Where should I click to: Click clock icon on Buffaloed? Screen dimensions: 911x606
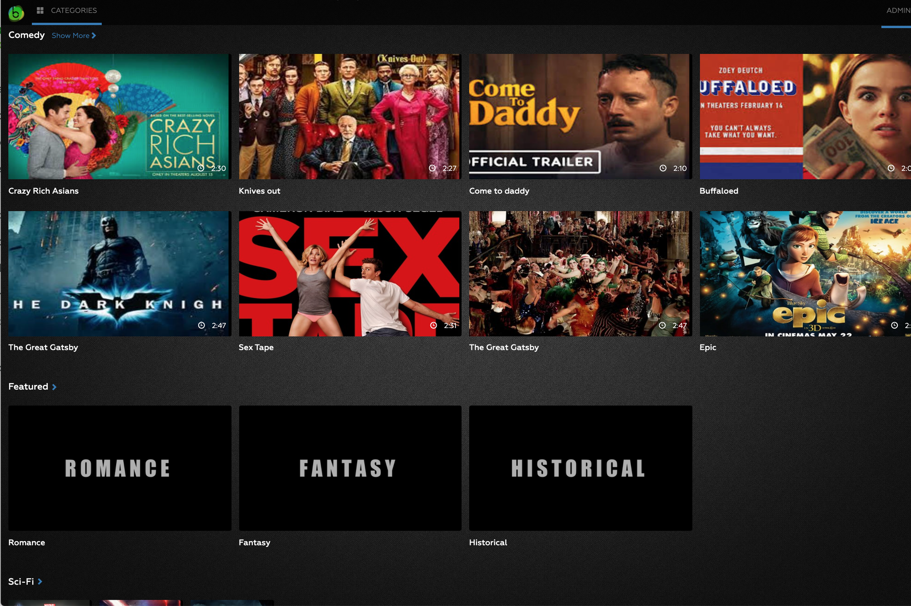891,168
